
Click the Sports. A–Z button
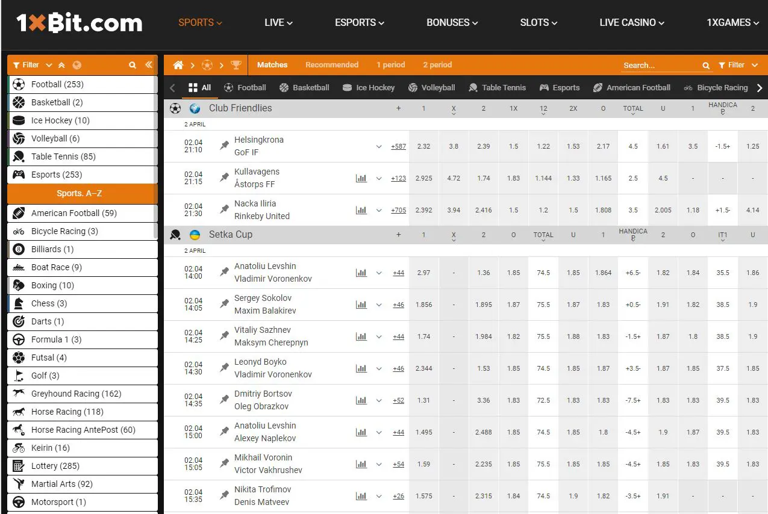pos(83,193)
